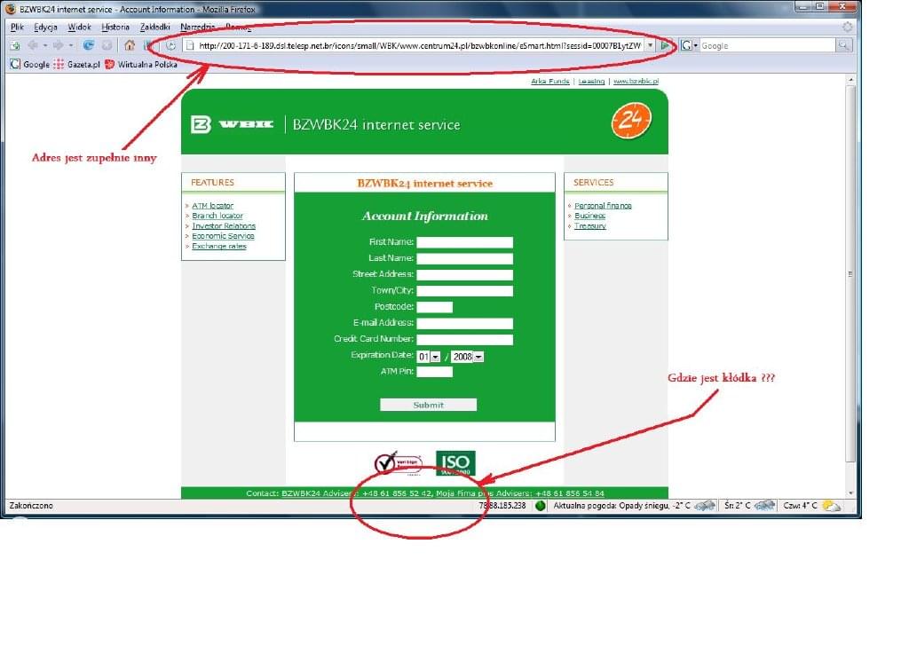
Task: Click the Postcode input field
Action: 435,307
